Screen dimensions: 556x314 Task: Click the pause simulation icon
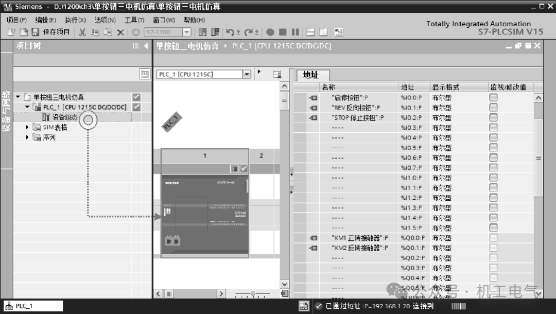tap(295, 32)
